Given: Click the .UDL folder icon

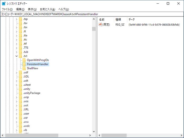Looking at the screenshot, I should click(x=21, y=77).
